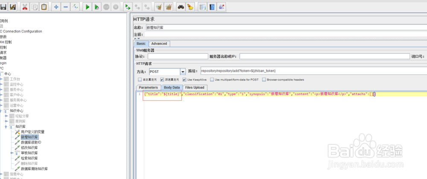Image resolution: width=427 pixels, height=179 pixels.
Task: Open Help with the question-mark book icon
Action: [x=212, y=7]
